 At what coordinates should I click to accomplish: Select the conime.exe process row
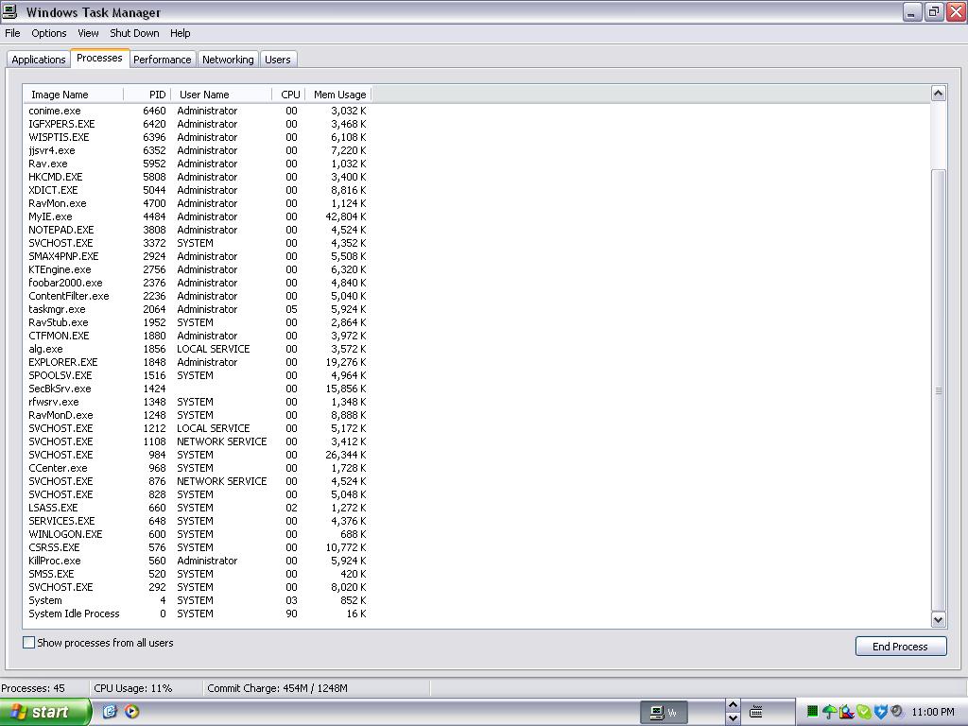pyautogui.click(x=198, y=112)
